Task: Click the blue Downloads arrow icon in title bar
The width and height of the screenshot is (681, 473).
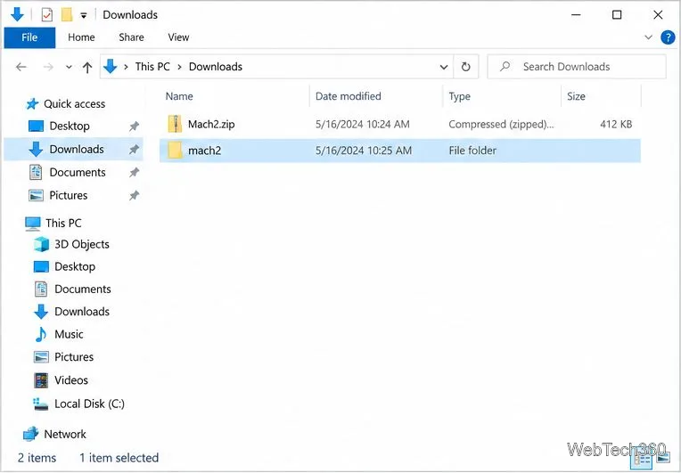Action: point(17,15)
